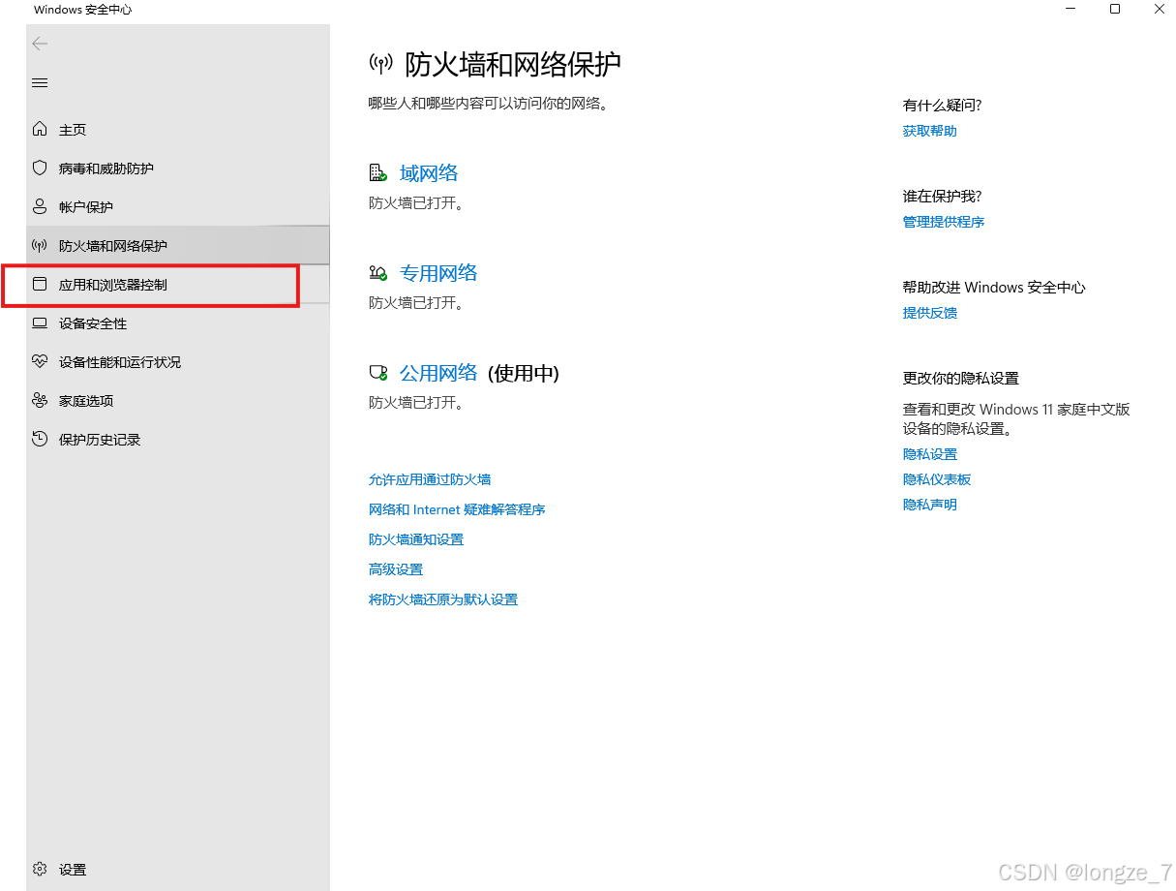Image resolution: width=1176 pixels, height=891 pixels.
Task: Click the 谁在保护我? heading
Action: click(943, 197)
